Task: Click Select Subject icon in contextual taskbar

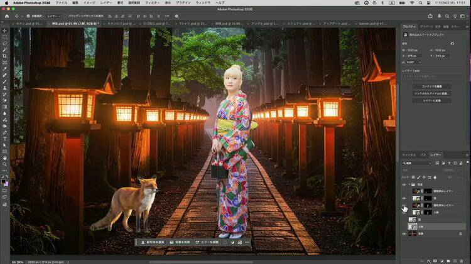Action: click(x=143, y=242)
